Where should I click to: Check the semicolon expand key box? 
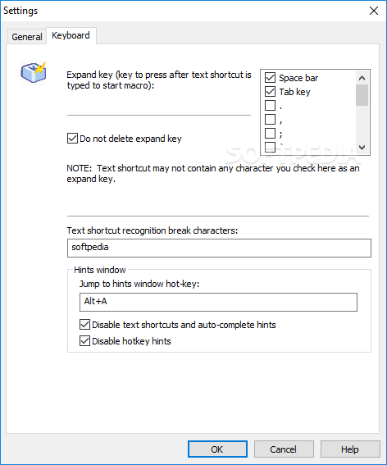pos(270,133)
